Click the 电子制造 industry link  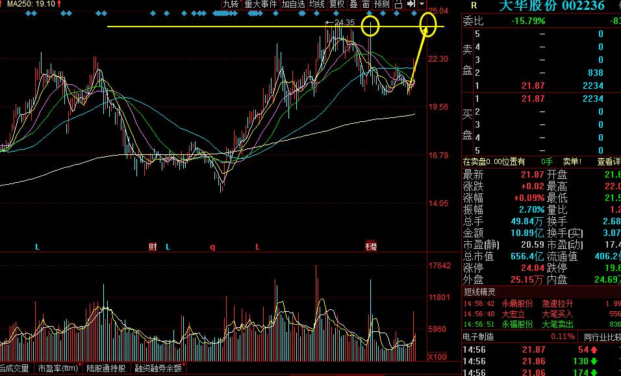point(479,337)
